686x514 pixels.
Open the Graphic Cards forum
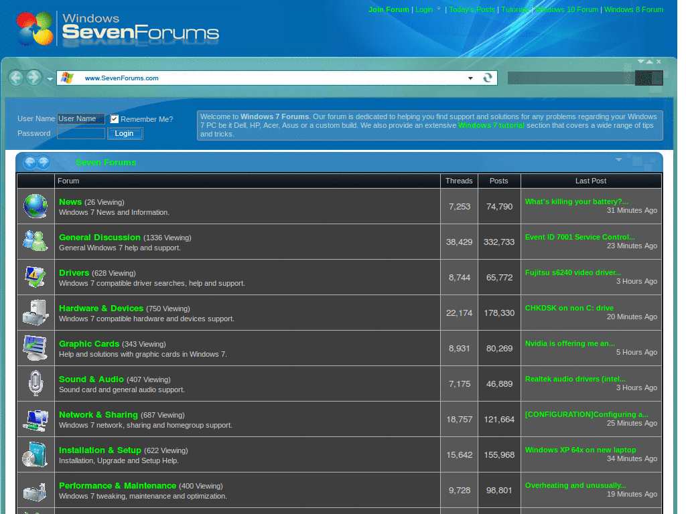point(89,343)
